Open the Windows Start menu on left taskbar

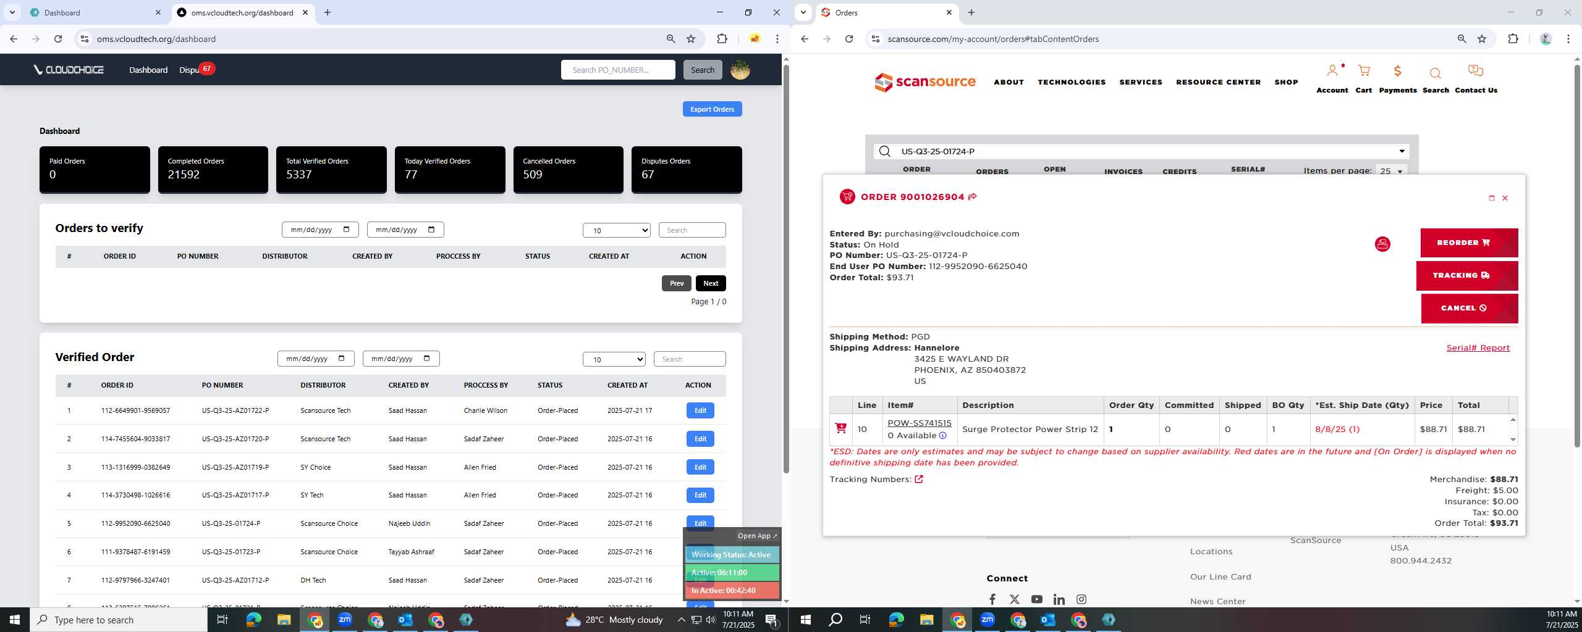pyautogui.click(x=15, y=620)
